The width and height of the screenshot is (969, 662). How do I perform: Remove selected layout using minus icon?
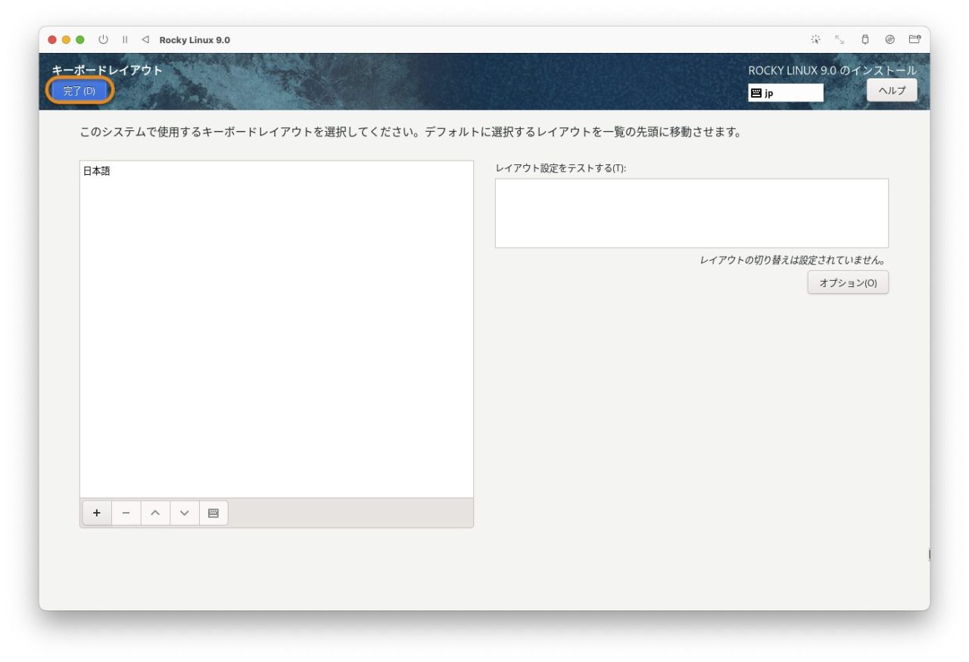point(126,513)
